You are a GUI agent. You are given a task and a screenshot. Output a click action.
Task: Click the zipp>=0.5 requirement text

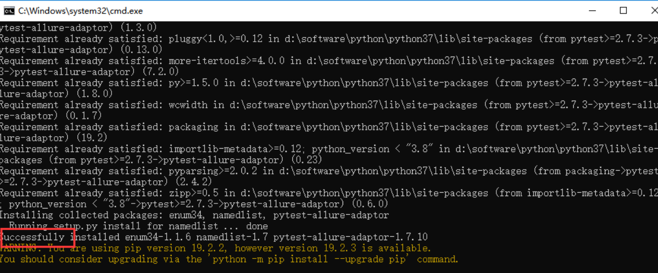pos(196,193)
